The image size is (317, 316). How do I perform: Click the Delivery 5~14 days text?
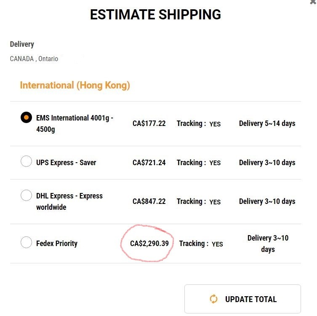[x=267, y=123]
